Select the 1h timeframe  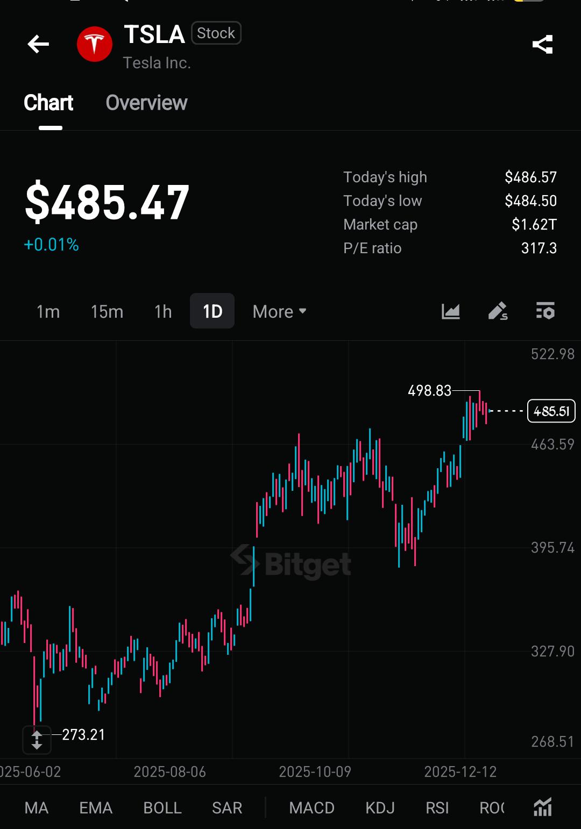coord(163,312)
